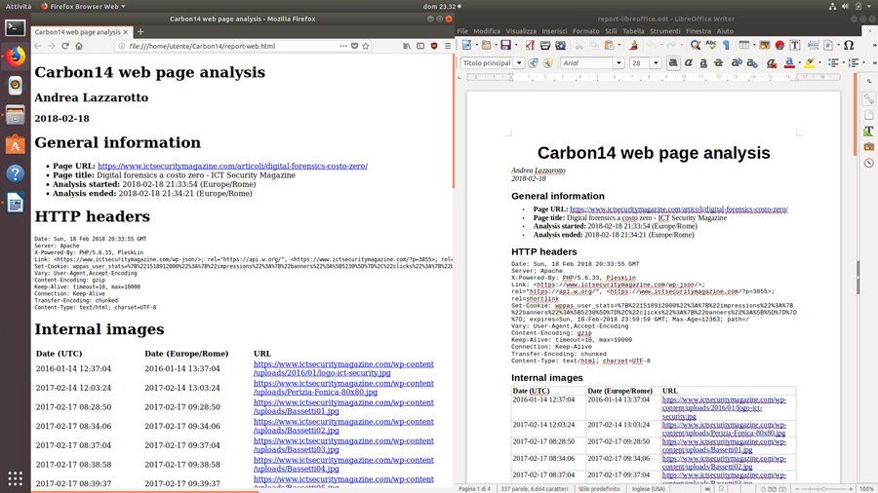Open the Formato menu
This screenshot has height=493, width=878.
[585, 31]
